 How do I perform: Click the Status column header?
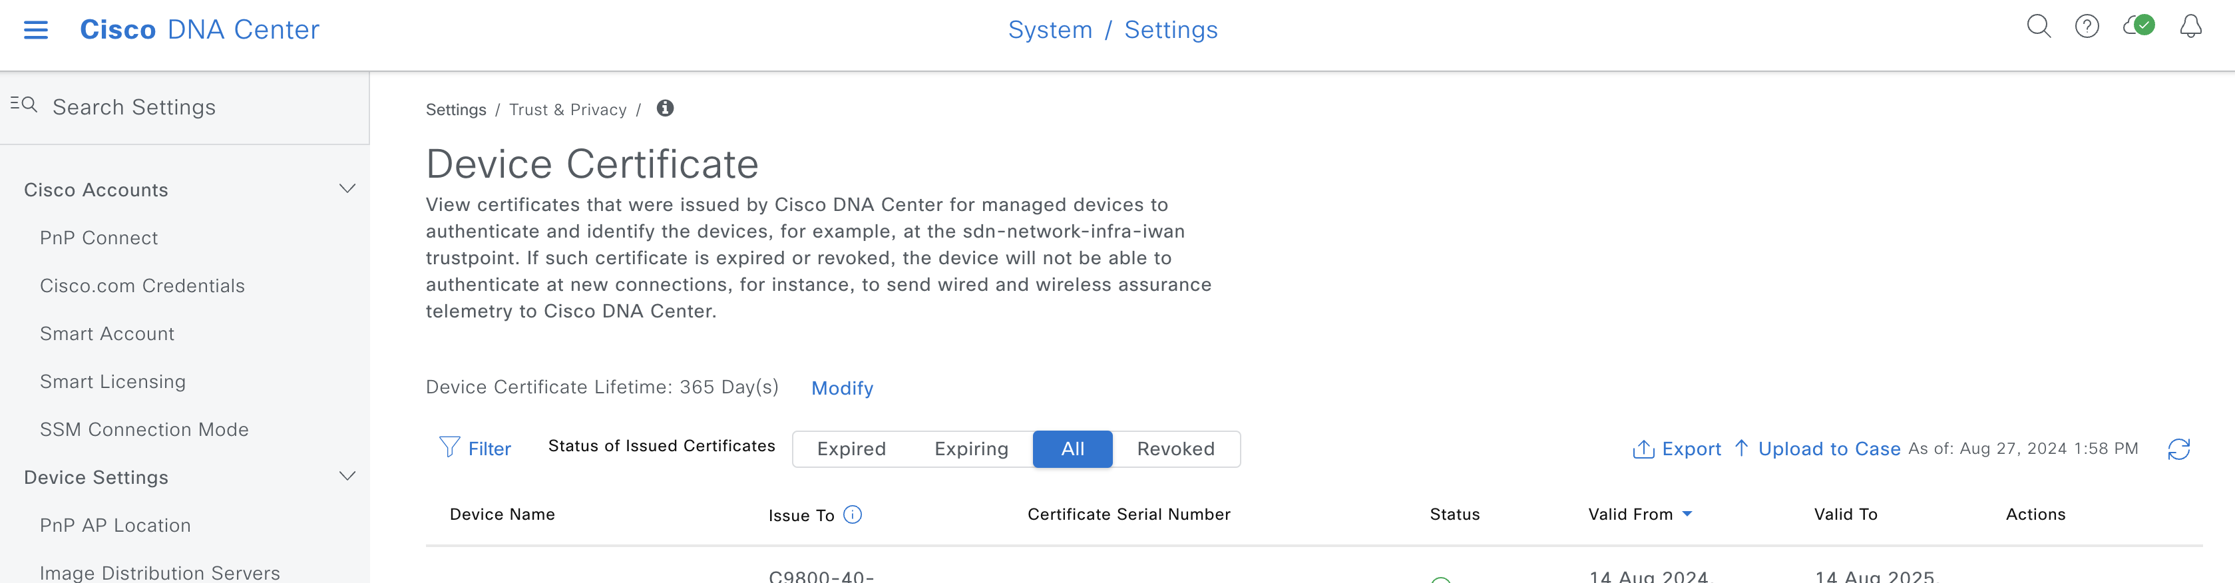coord(1454,514)
